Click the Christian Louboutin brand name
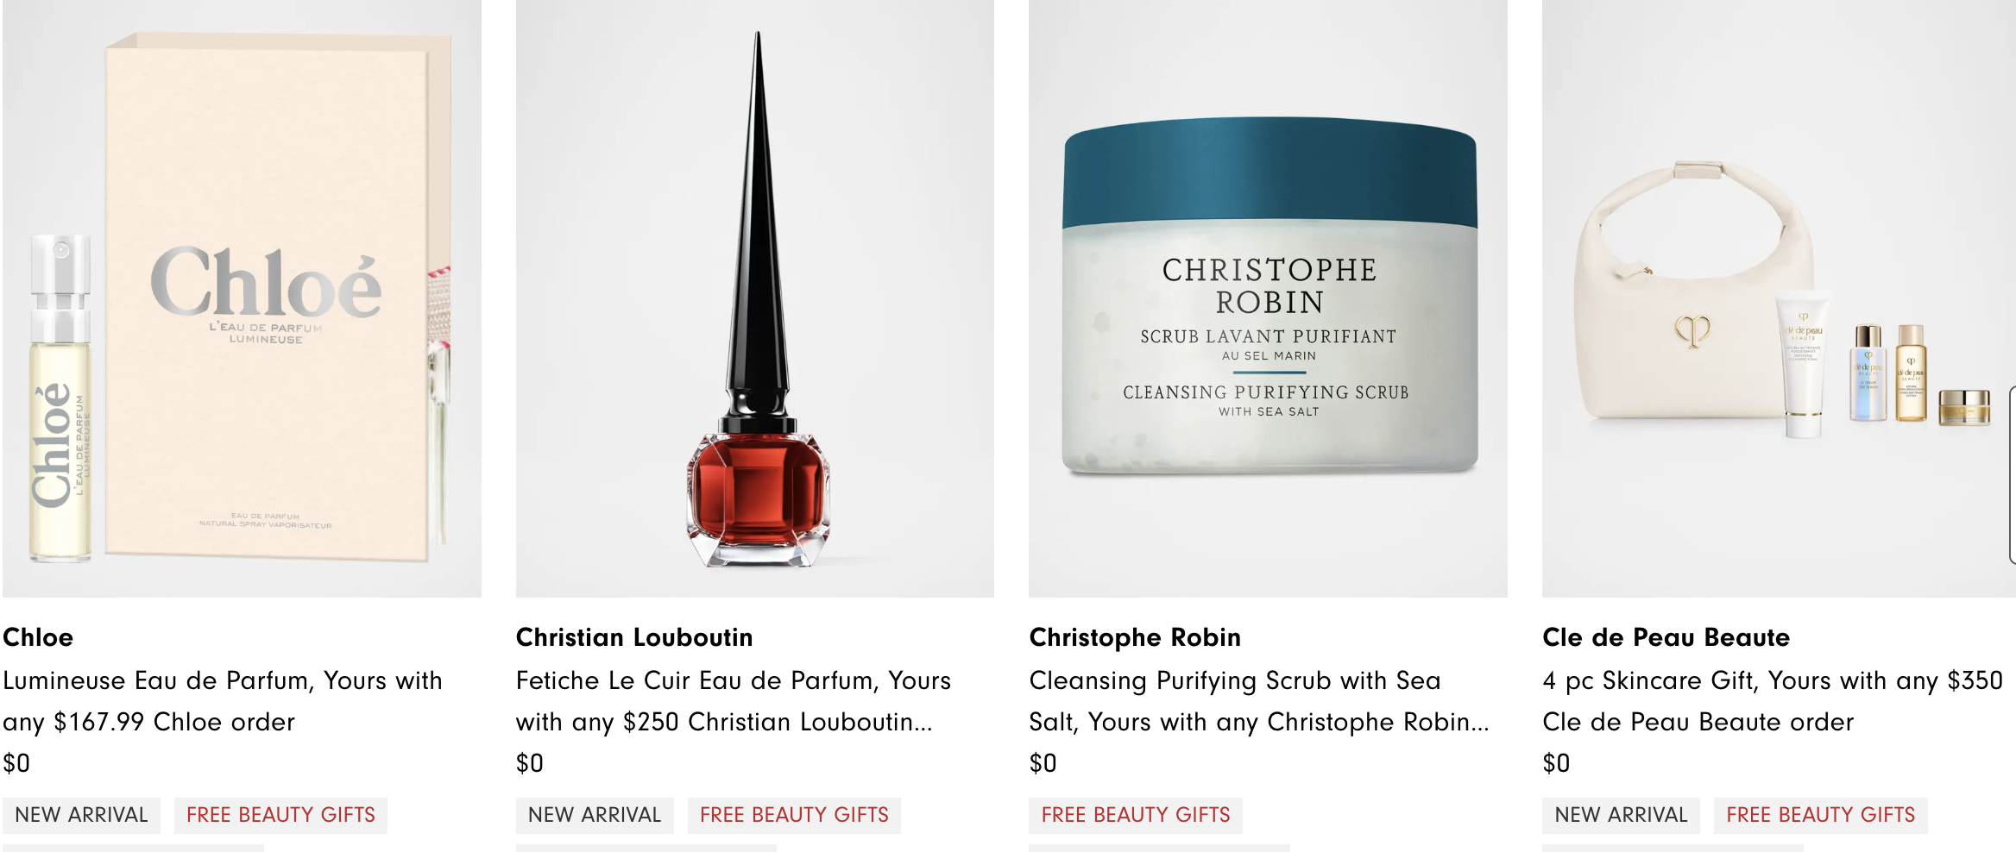This screenshot has width=2016, height=852. point(634,637)
